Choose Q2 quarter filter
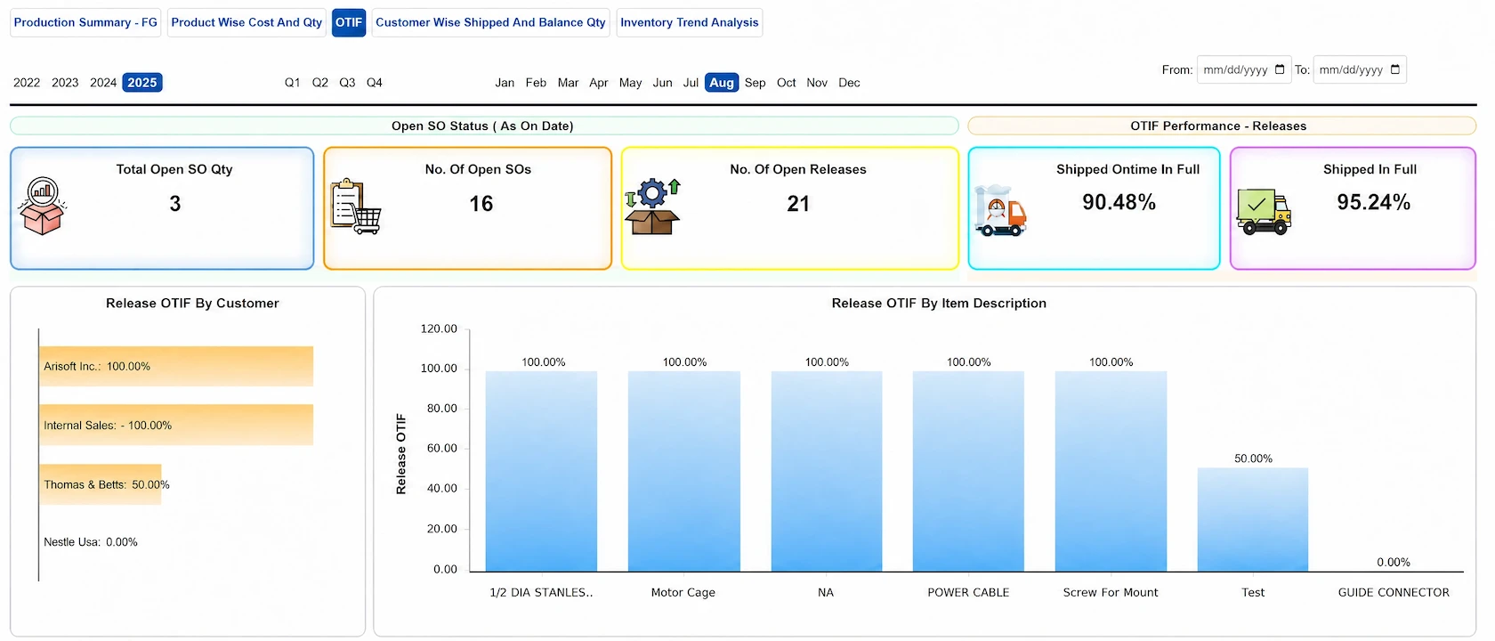The image size is (1495, 641). tap(319, 83)
